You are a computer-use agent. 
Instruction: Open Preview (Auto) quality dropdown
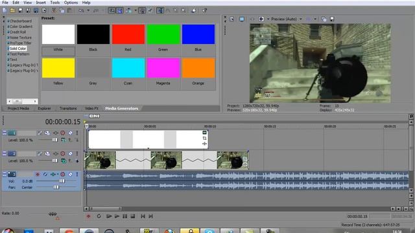coord(300,19)
